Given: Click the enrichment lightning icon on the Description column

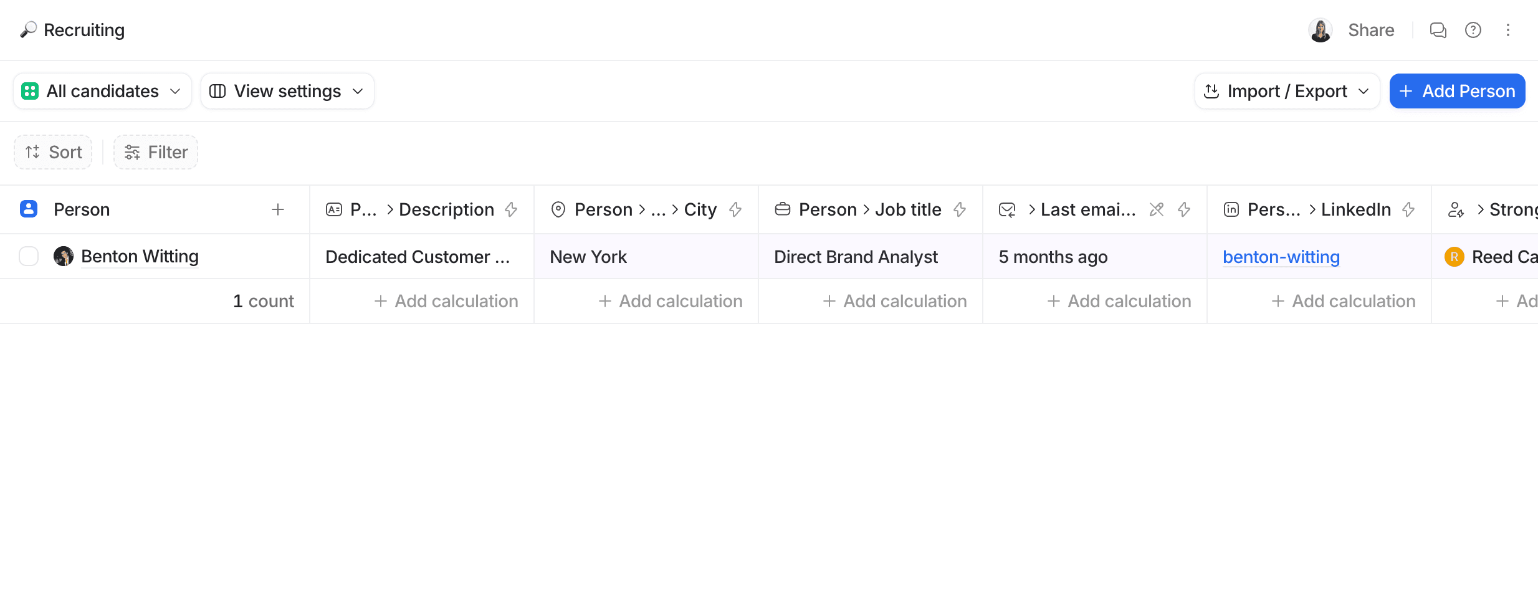Looking at the screenshot, I should (510, 209).
